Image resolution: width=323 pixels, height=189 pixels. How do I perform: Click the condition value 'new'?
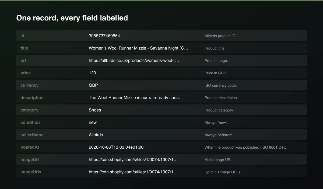point(93,122)
